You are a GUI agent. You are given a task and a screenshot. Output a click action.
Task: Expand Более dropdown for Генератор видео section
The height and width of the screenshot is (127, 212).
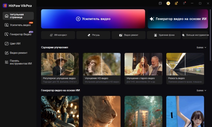(x=201, y=90)
